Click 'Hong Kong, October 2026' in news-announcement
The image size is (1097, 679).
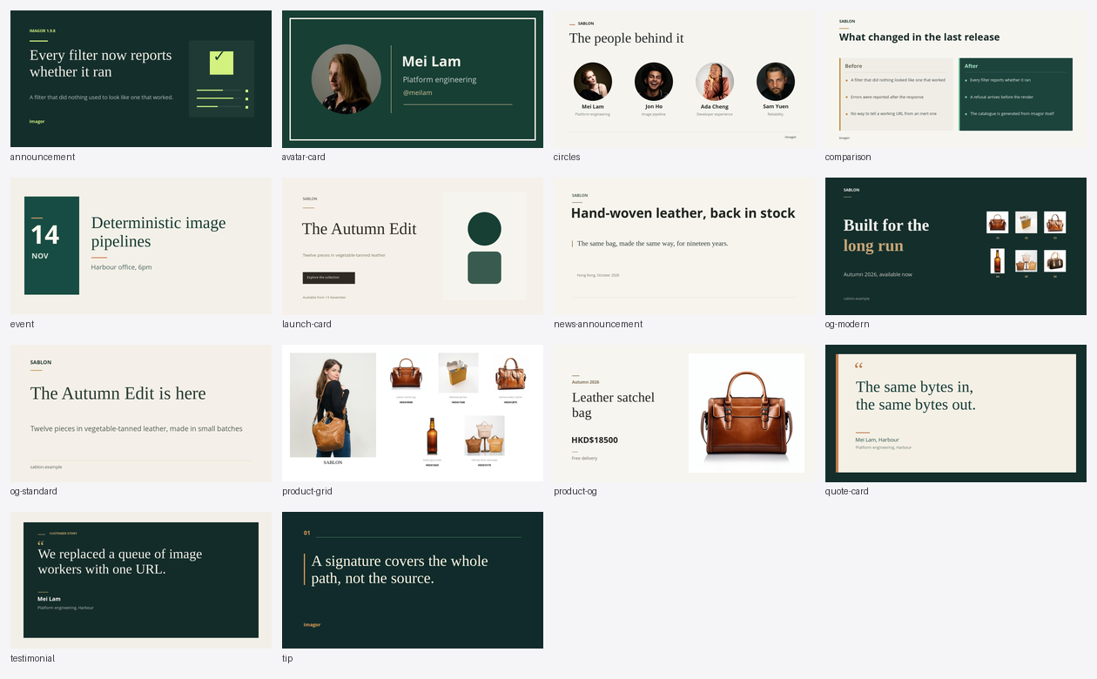(598, 275)
